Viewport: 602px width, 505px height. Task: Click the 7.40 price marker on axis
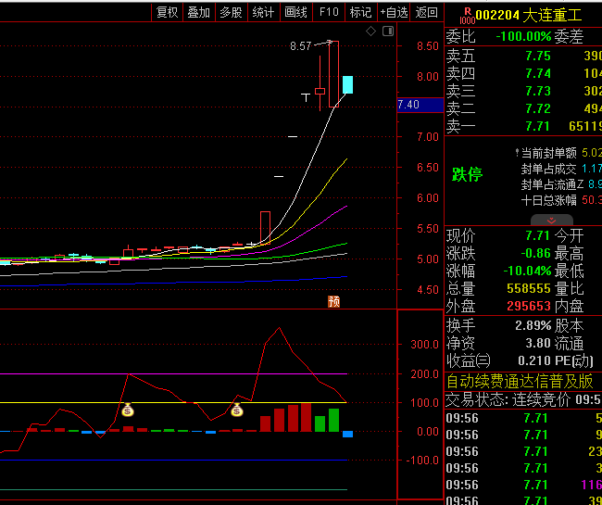(408, 105)
